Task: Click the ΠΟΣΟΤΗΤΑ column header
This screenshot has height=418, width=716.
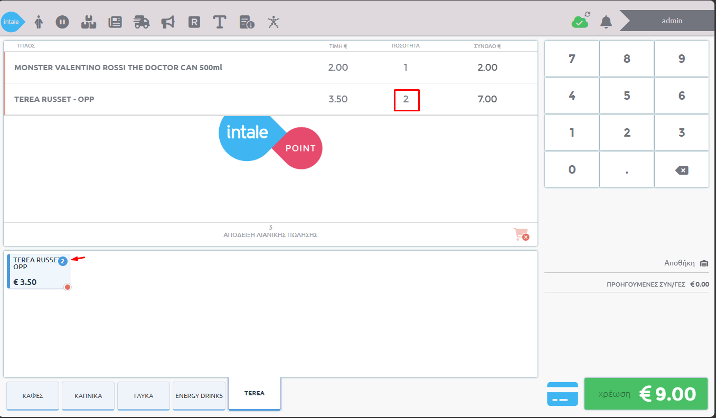Action: click(x=406, y=46)
